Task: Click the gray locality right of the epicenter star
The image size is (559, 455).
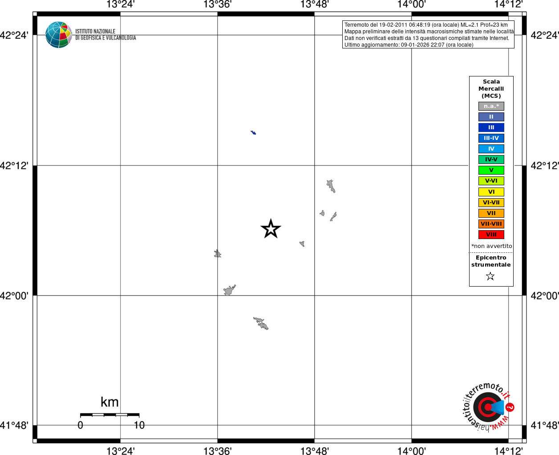Action: tap(302, 243)
